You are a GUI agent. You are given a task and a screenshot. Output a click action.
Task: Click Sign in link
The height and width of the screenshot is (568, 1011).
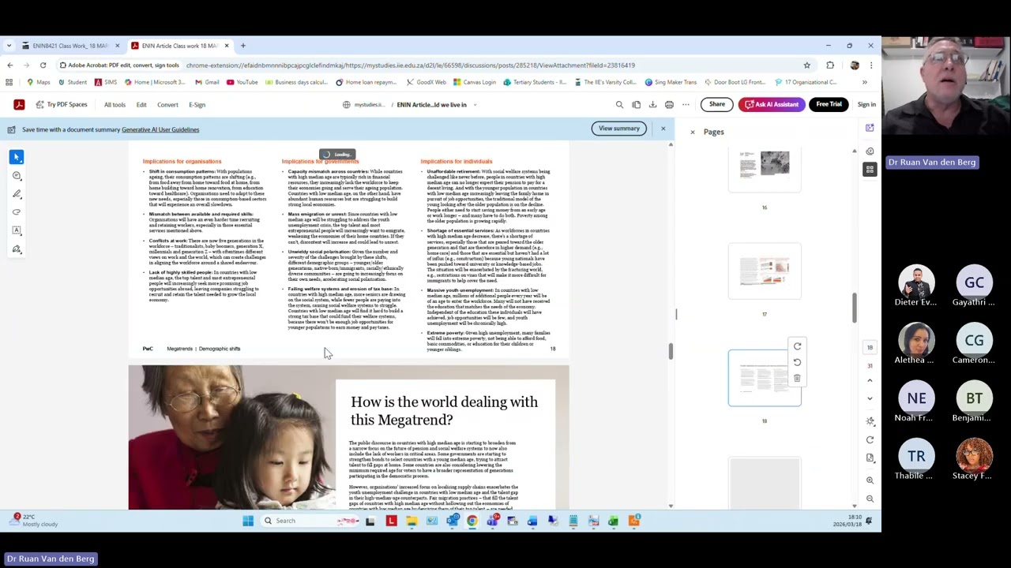point(866,104)
